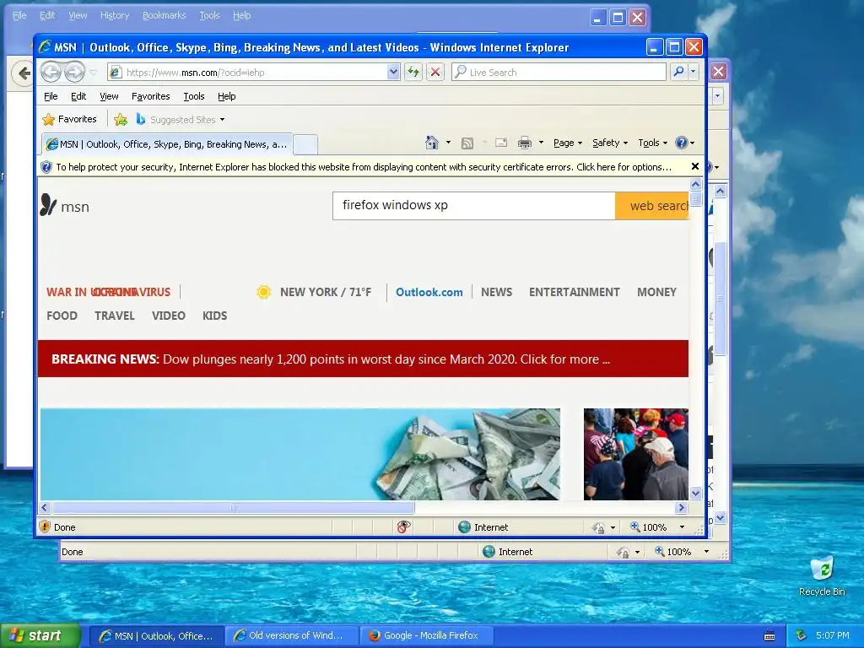
Task: Close the security information bar
Action: [x=695, y=166]
